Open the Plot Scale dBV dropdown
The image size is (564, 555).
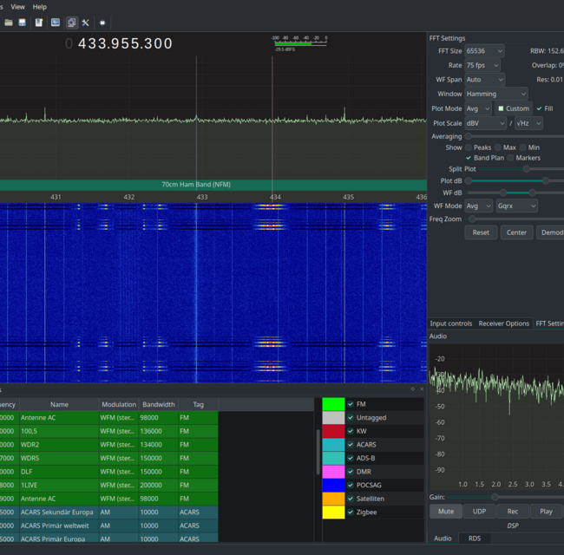coord(486,123)
